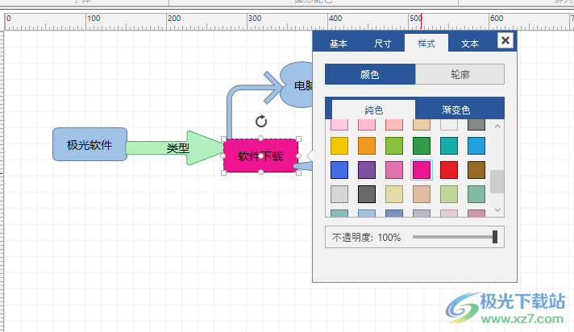Pick the peach tan color swatch
This screenshot has height=332, width=574.
click(422, 194)
